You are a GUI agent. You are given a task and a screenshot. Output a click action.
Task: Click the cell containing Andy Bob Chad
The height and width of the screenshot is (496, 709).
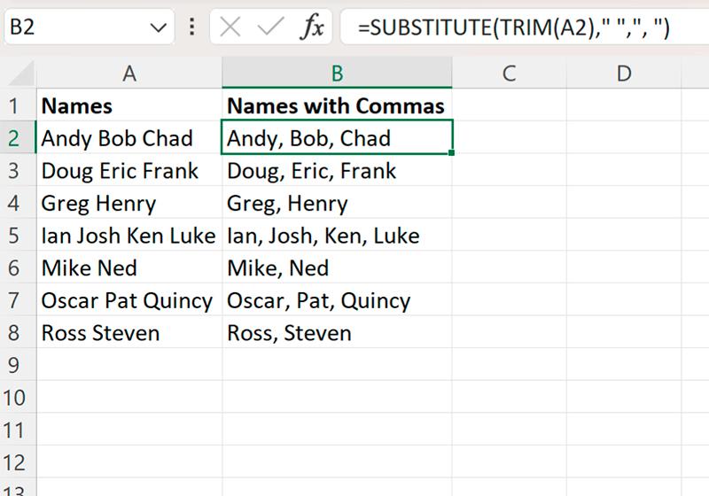coord(129,138)
